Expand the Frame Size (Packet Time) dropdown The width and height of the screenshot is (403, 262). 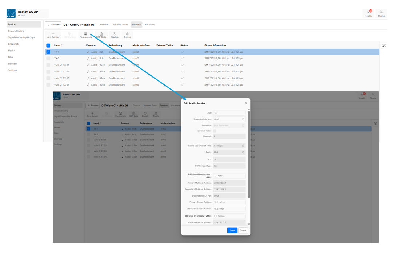pyautogui.click(x=229, y=146)
